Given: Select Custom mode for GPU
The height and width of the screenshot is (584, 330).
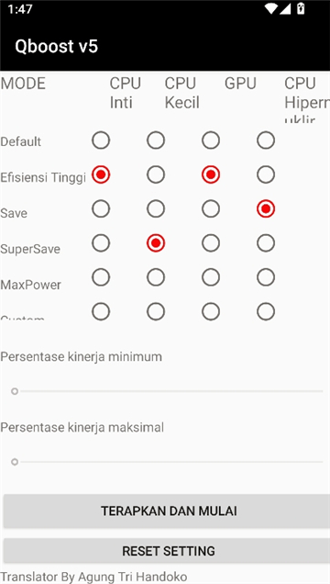Looking at the screenshot, I should point(211,311).
